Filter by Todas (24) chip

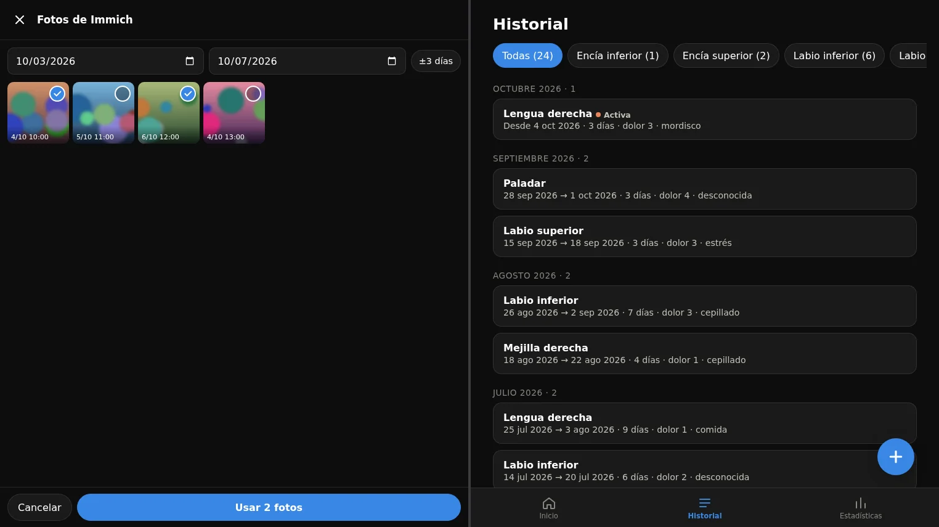527,55
